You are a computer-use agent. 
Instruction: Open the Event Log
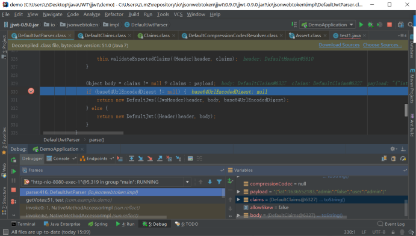click(x=391, y=224)
